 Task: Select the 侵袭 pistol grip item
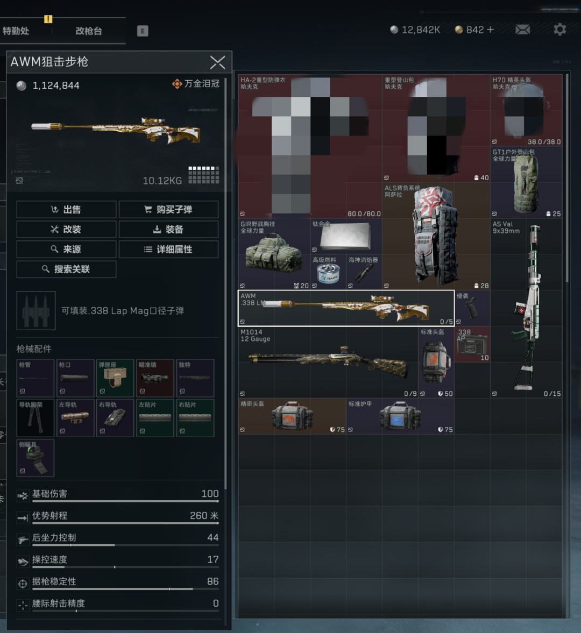click(x=472, y=308)
